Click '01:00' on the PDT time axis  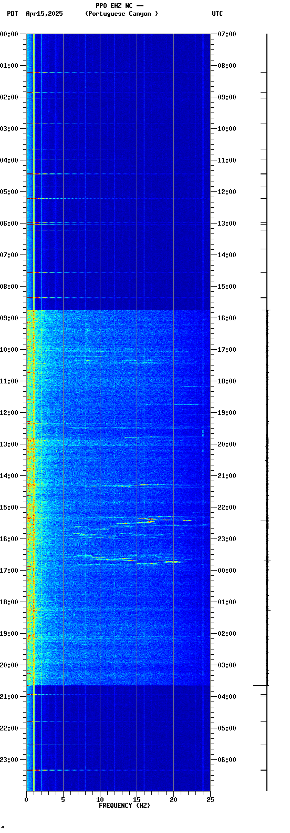point(9,66)
